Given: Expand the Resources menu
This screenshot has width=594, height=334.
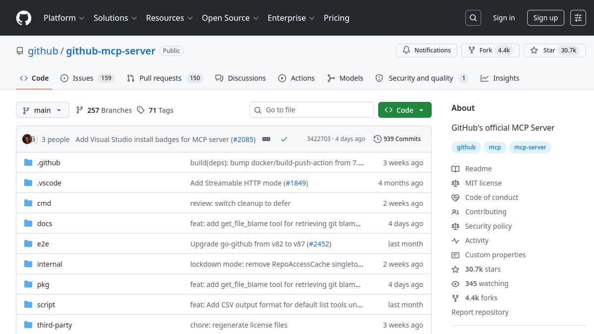Looking at the screenshot, I should coord(169,18).
